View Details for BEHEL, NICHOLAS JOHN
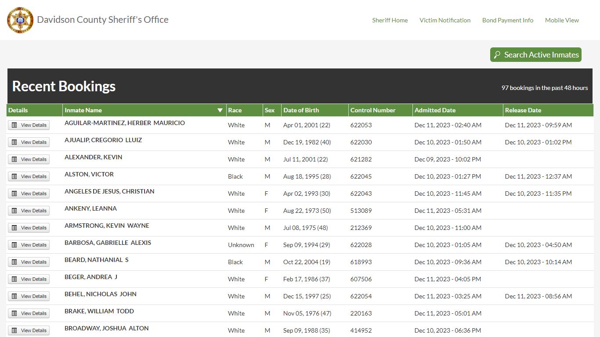The height and width of the screenshot is (337, 600). [x=29, y=296]
